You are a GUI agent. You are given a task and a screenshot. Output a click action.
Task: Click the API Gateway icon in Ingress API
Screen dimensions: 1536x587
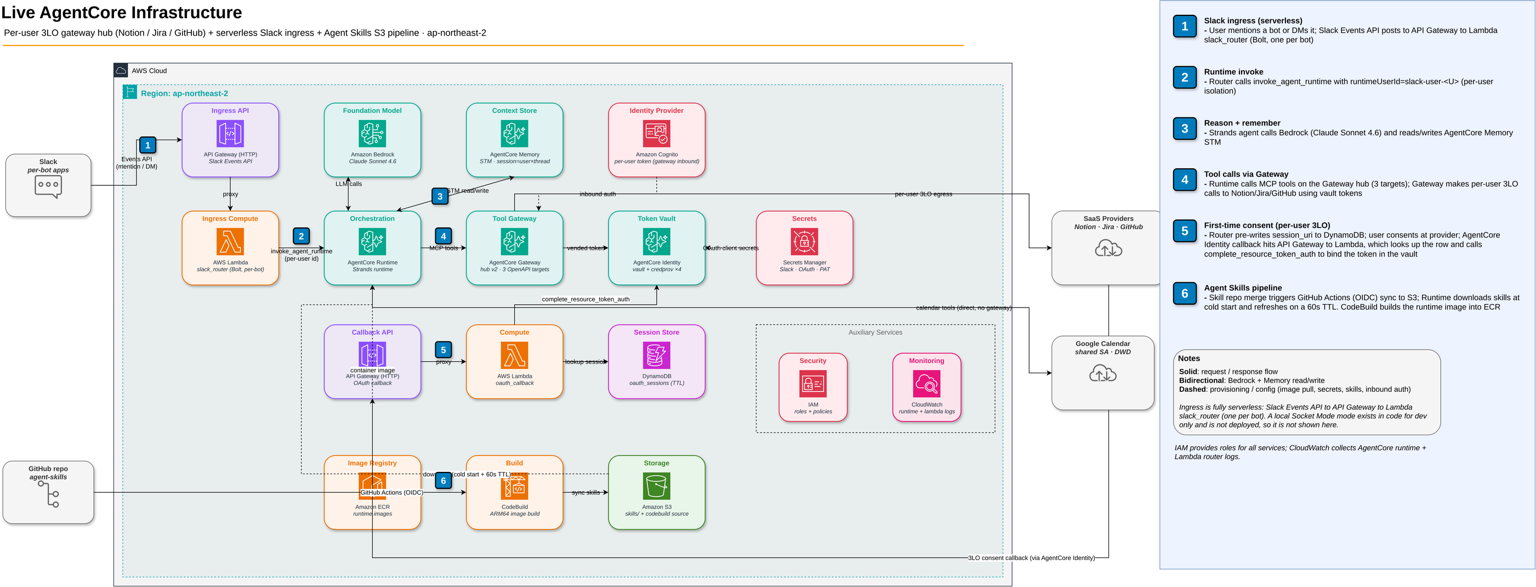[x=230, y=134]
